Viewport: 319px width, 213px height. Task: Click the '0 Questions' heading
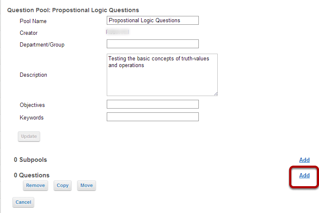click(32, 175)
